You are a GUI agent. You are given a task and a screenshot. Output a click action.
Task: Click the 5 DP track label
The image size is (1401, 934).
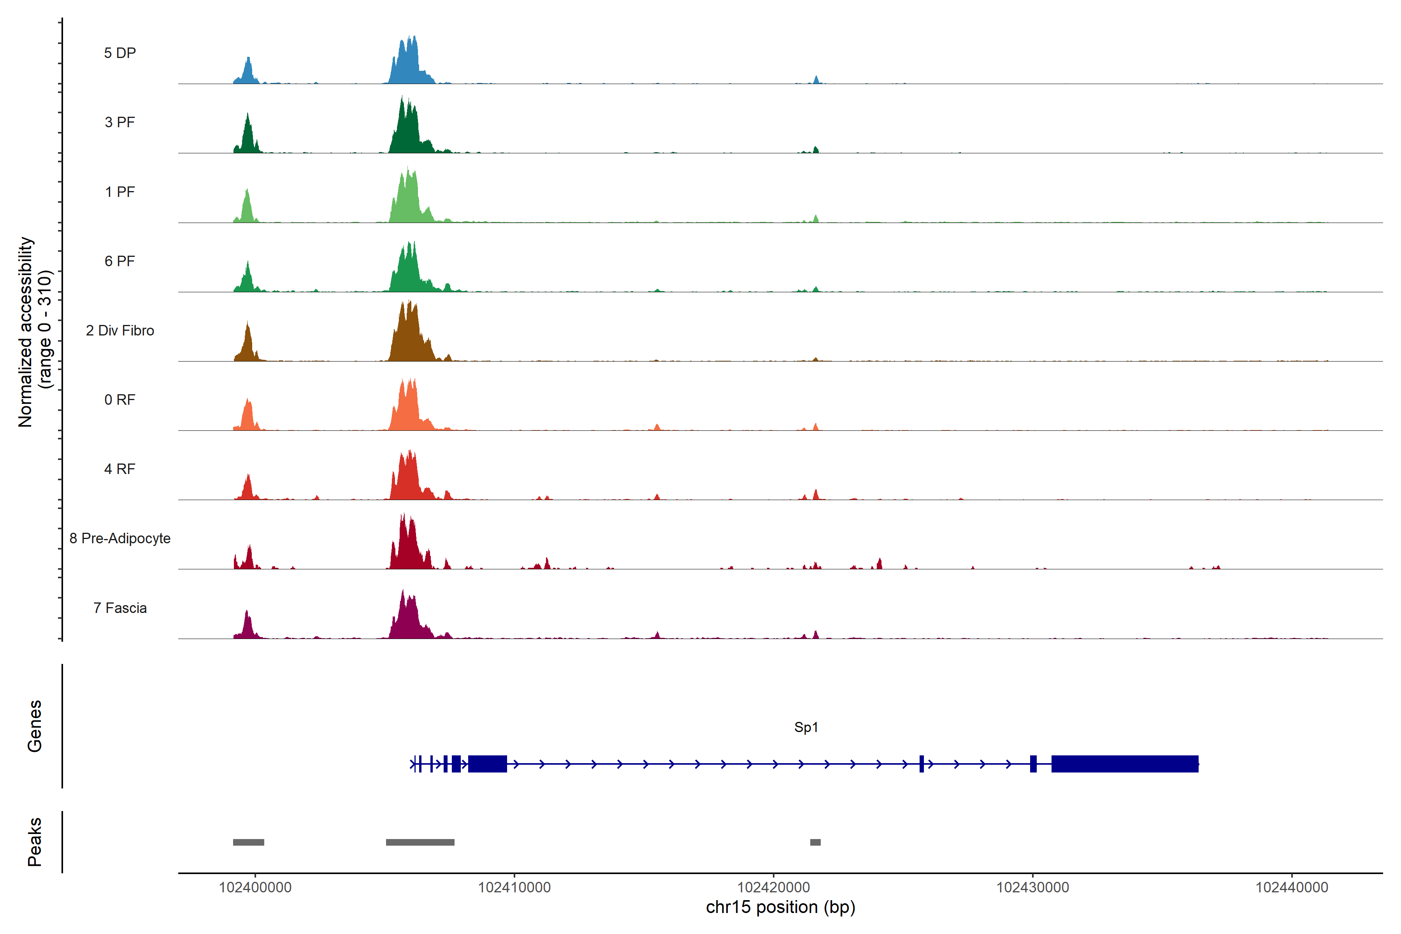120,53
